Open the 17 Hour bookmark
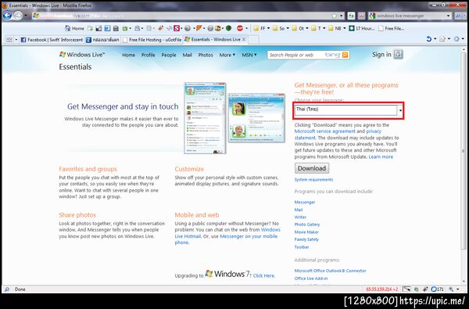469x309 pixels. 362,28
